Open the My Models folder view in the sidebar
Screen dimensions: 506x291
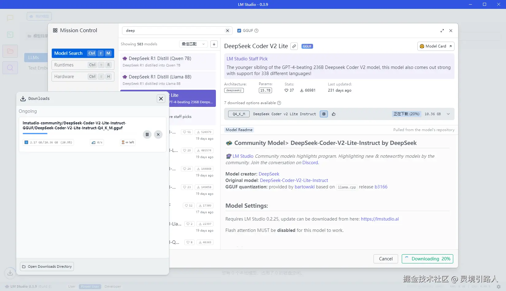click(x=10, y=51)
